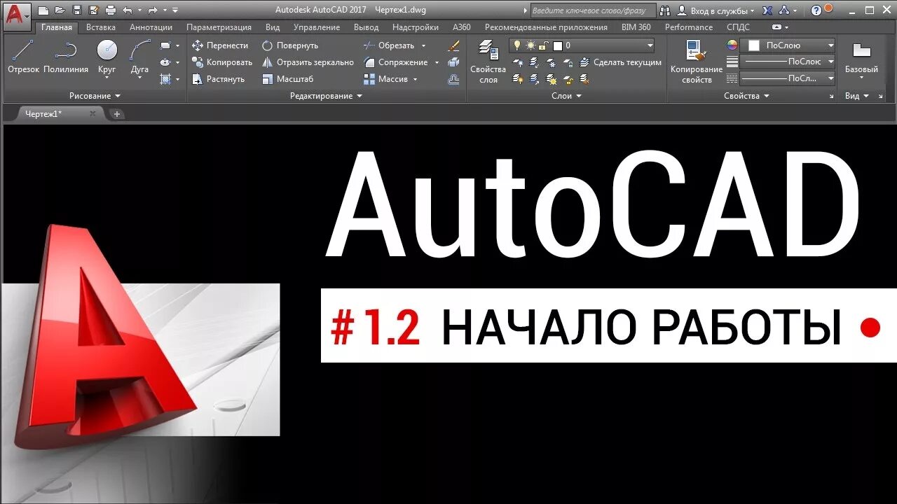Screen dimensions: 897x504
Task: Select the Rectangle tool icon
Action: (165, 45)
